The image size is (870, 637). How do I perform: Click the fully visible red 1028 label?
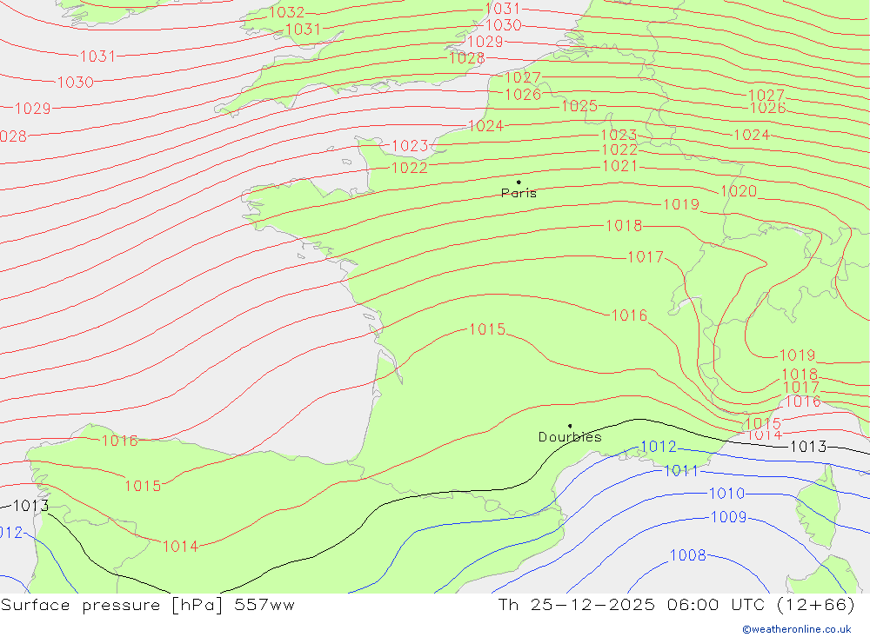pos(466,58)
